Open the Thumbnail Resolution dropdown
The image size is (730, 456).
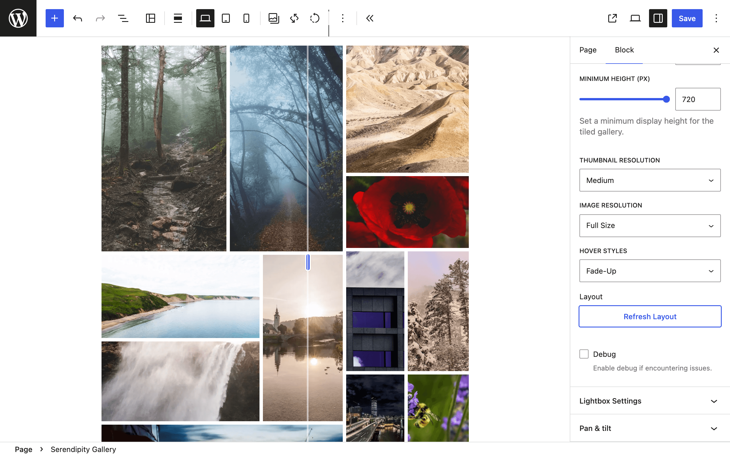point(650,180)
